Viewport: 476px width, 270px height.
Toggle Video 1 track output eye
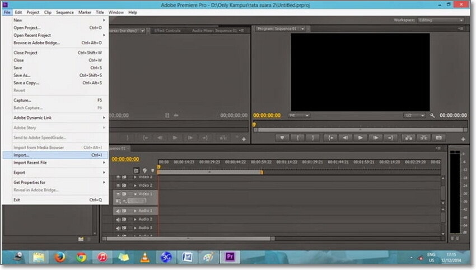point(118,194)
